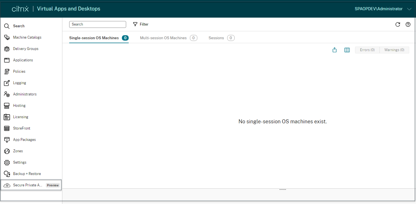Click the Errors (0) button
This screenshot has height=204, width=416.
[367, 50]
